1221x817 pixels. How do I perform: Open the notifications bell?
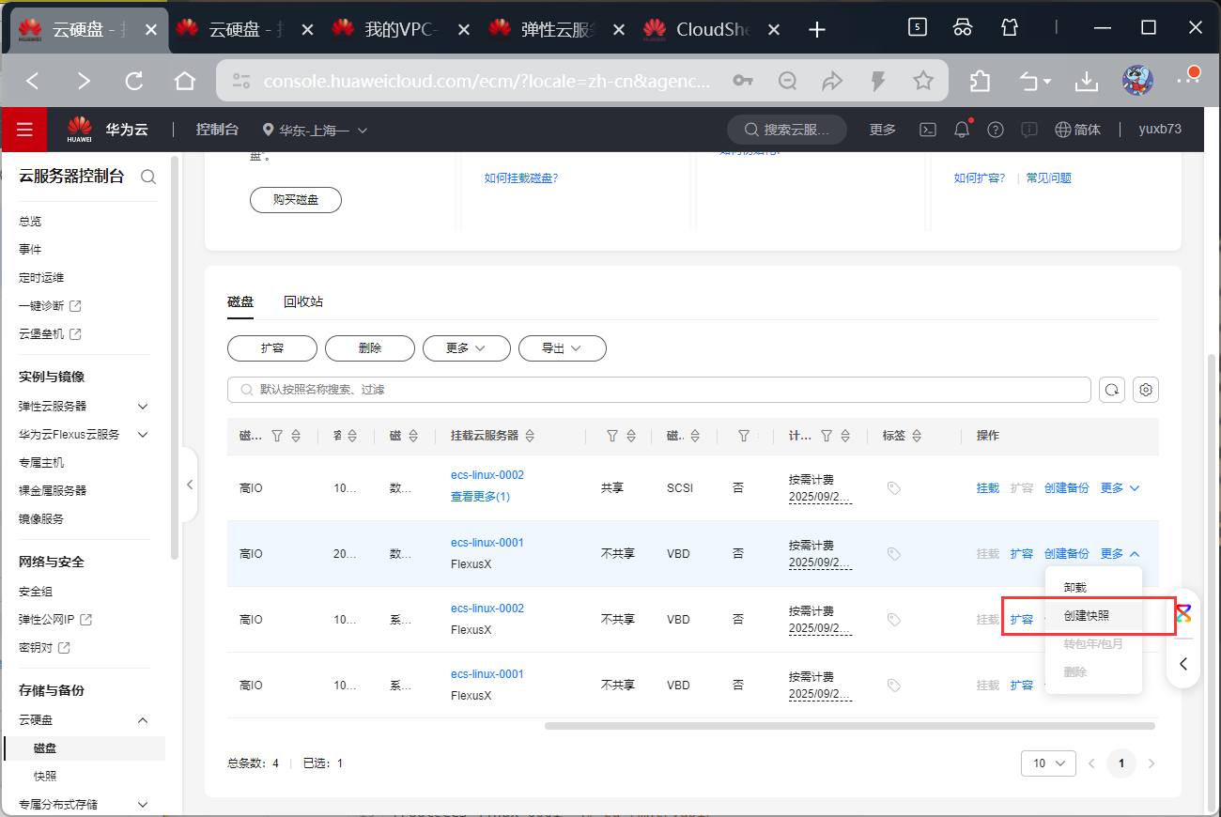pyautogui.click(x=962, y=130)
